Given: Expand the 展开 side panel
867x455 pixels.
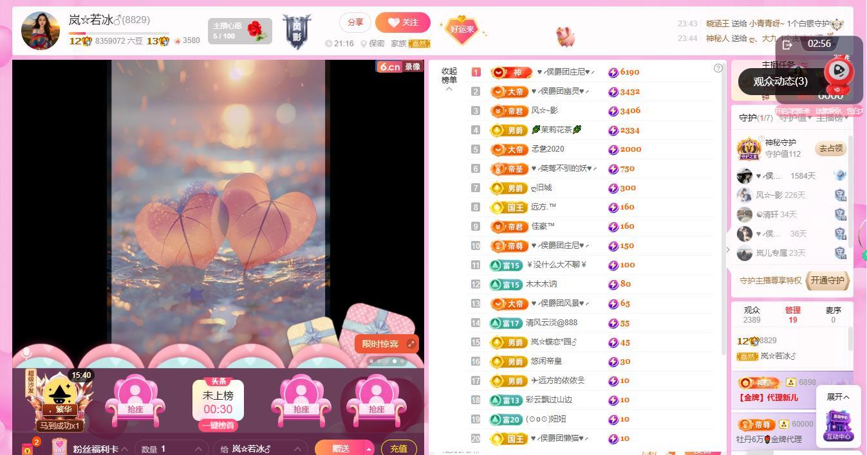Looking at the screenshot, I should click(x=837, y=397).
